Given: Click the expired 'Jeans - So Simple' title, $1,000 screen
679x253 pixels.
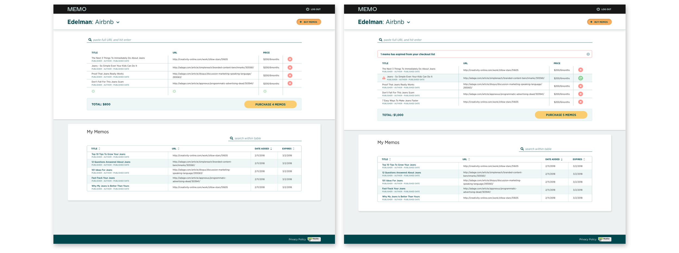Looking at the screenshot, I should coord(410,77).
